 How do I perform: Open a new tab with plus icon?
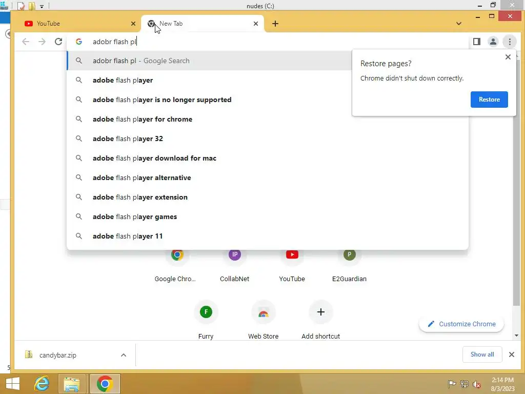coord(275,24)
